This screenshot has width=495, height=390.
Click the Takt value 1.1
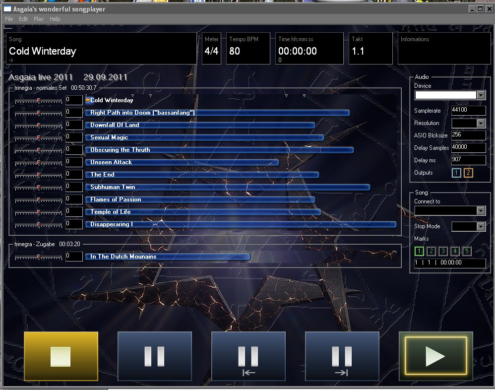(x=358, y=51)
